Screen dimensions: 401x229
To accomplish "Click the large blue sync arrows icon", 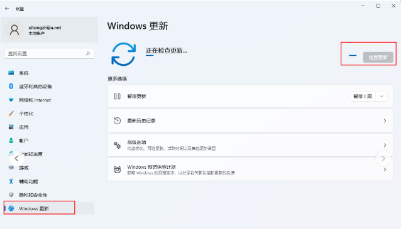I will coord(124,54).
